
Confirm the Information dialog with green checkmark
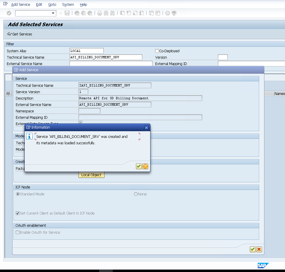139,166
